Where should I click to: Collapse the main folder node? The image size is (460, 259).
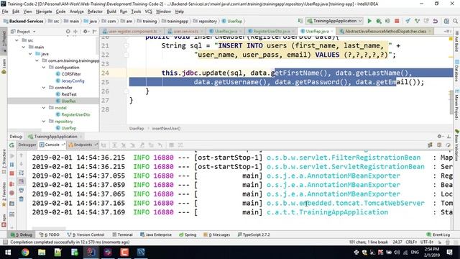point(24,47)
